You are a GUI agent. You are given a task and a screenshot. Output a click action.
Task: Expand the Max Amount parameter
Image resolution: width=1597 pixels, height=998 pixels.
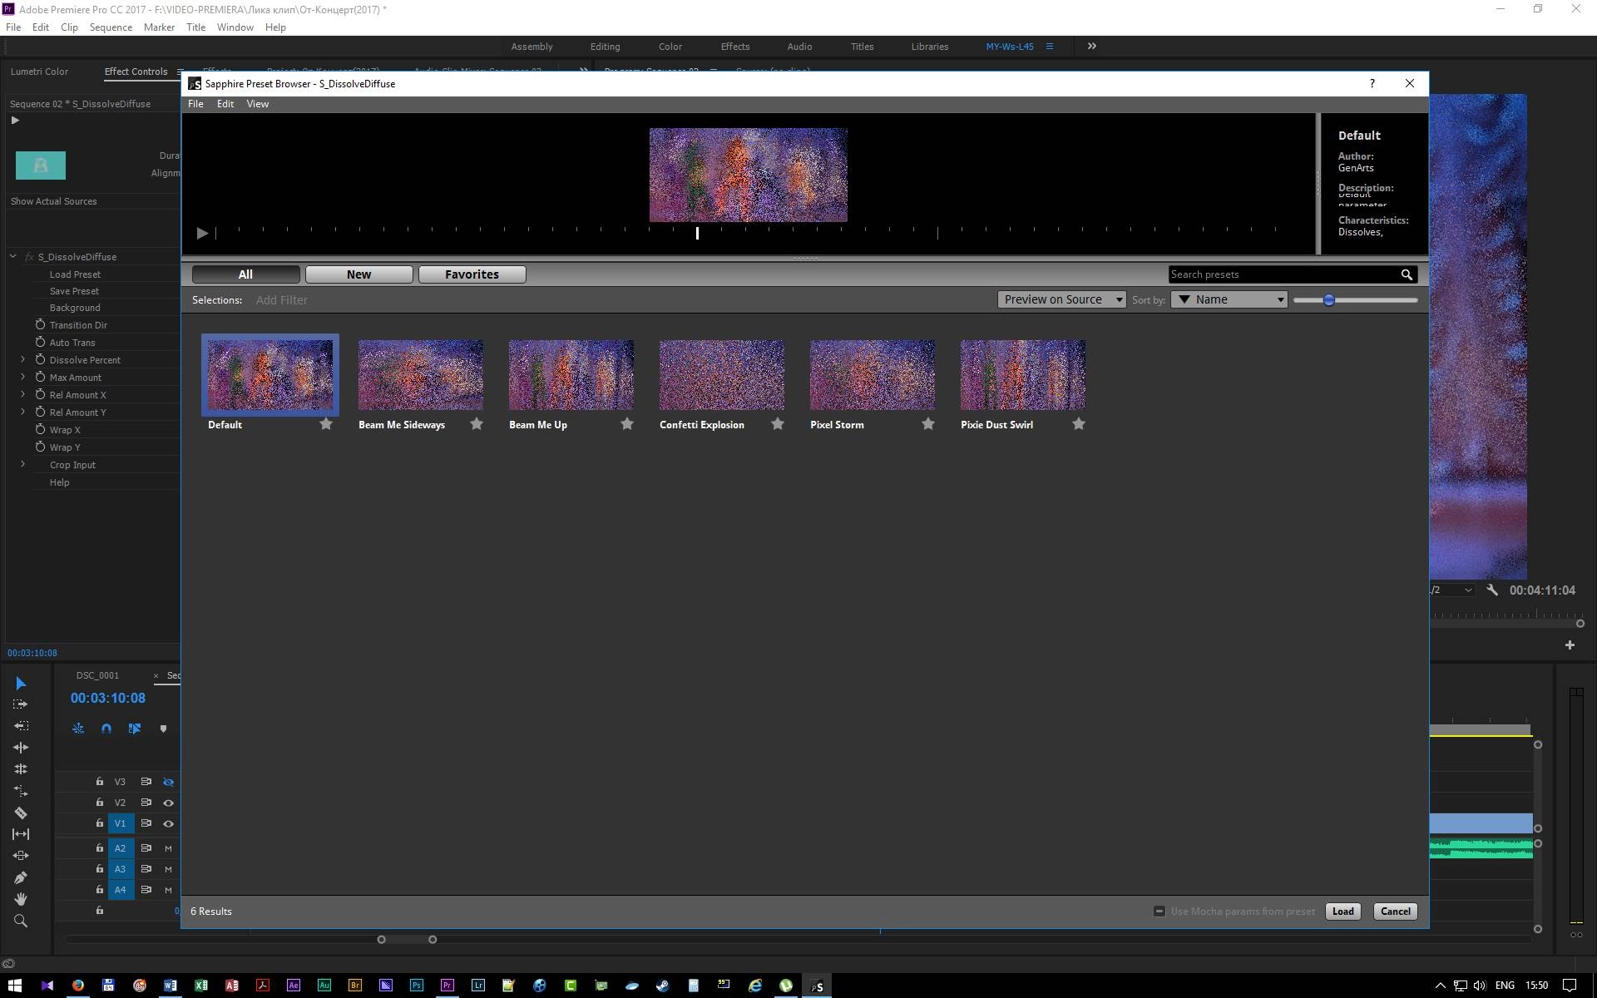pos(23,377)
